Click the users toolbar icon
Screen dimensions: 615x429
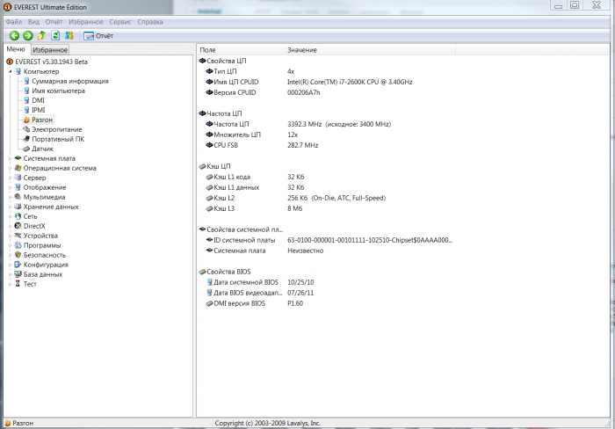[x=69, y=36]
